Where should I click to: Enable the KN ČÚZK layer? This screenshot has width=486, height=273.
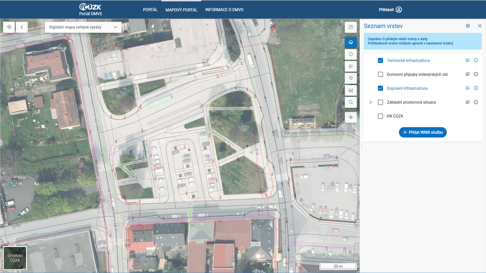(x=380, y=116)
